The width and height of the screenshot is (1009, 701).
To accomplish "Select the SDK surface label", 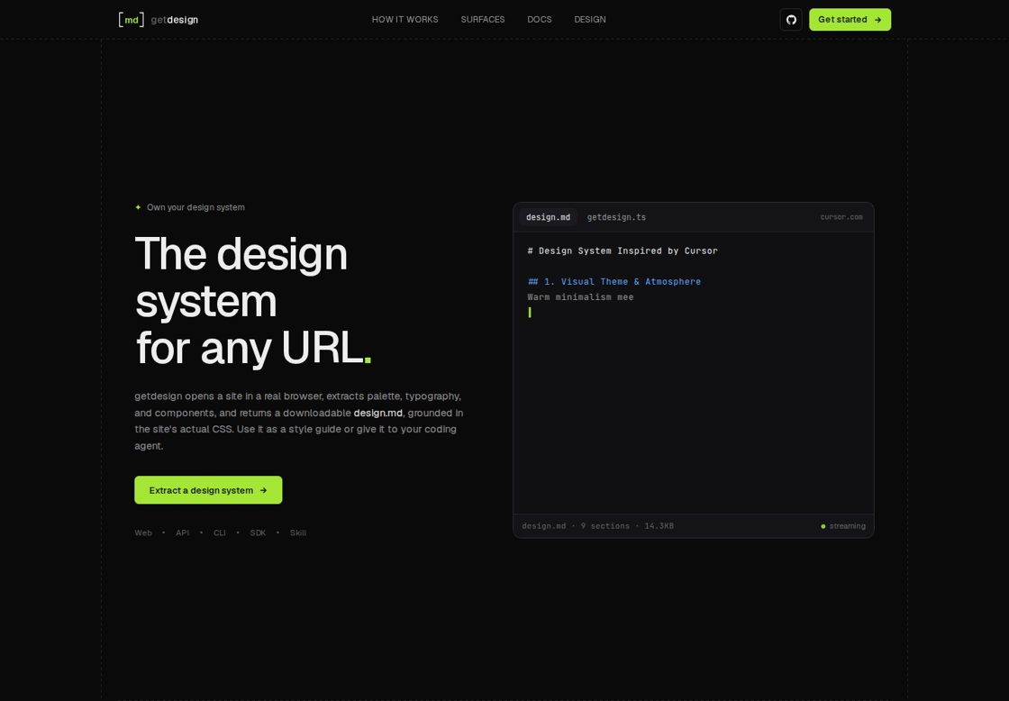I will tap(258, 533).
